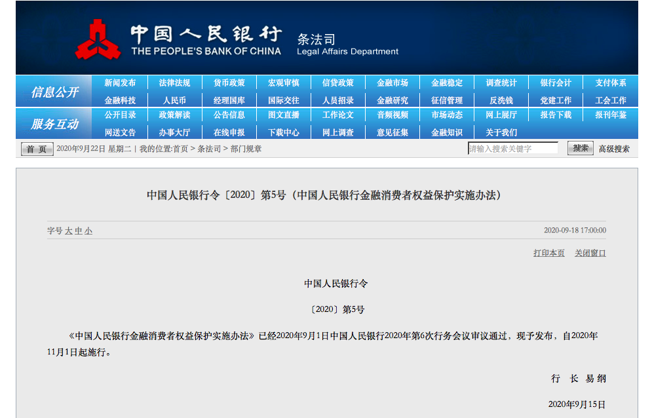This screenshot has width=652, height=418.
Task: Open 部门规章 breadcrumb link
Action: (246, 149)
